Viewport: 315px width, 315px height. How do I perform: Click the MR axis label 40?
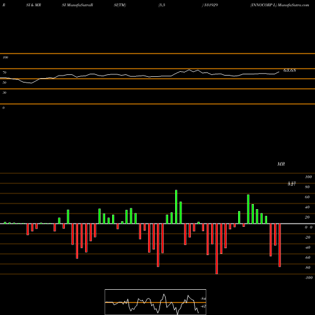click(x=307, y=207)
